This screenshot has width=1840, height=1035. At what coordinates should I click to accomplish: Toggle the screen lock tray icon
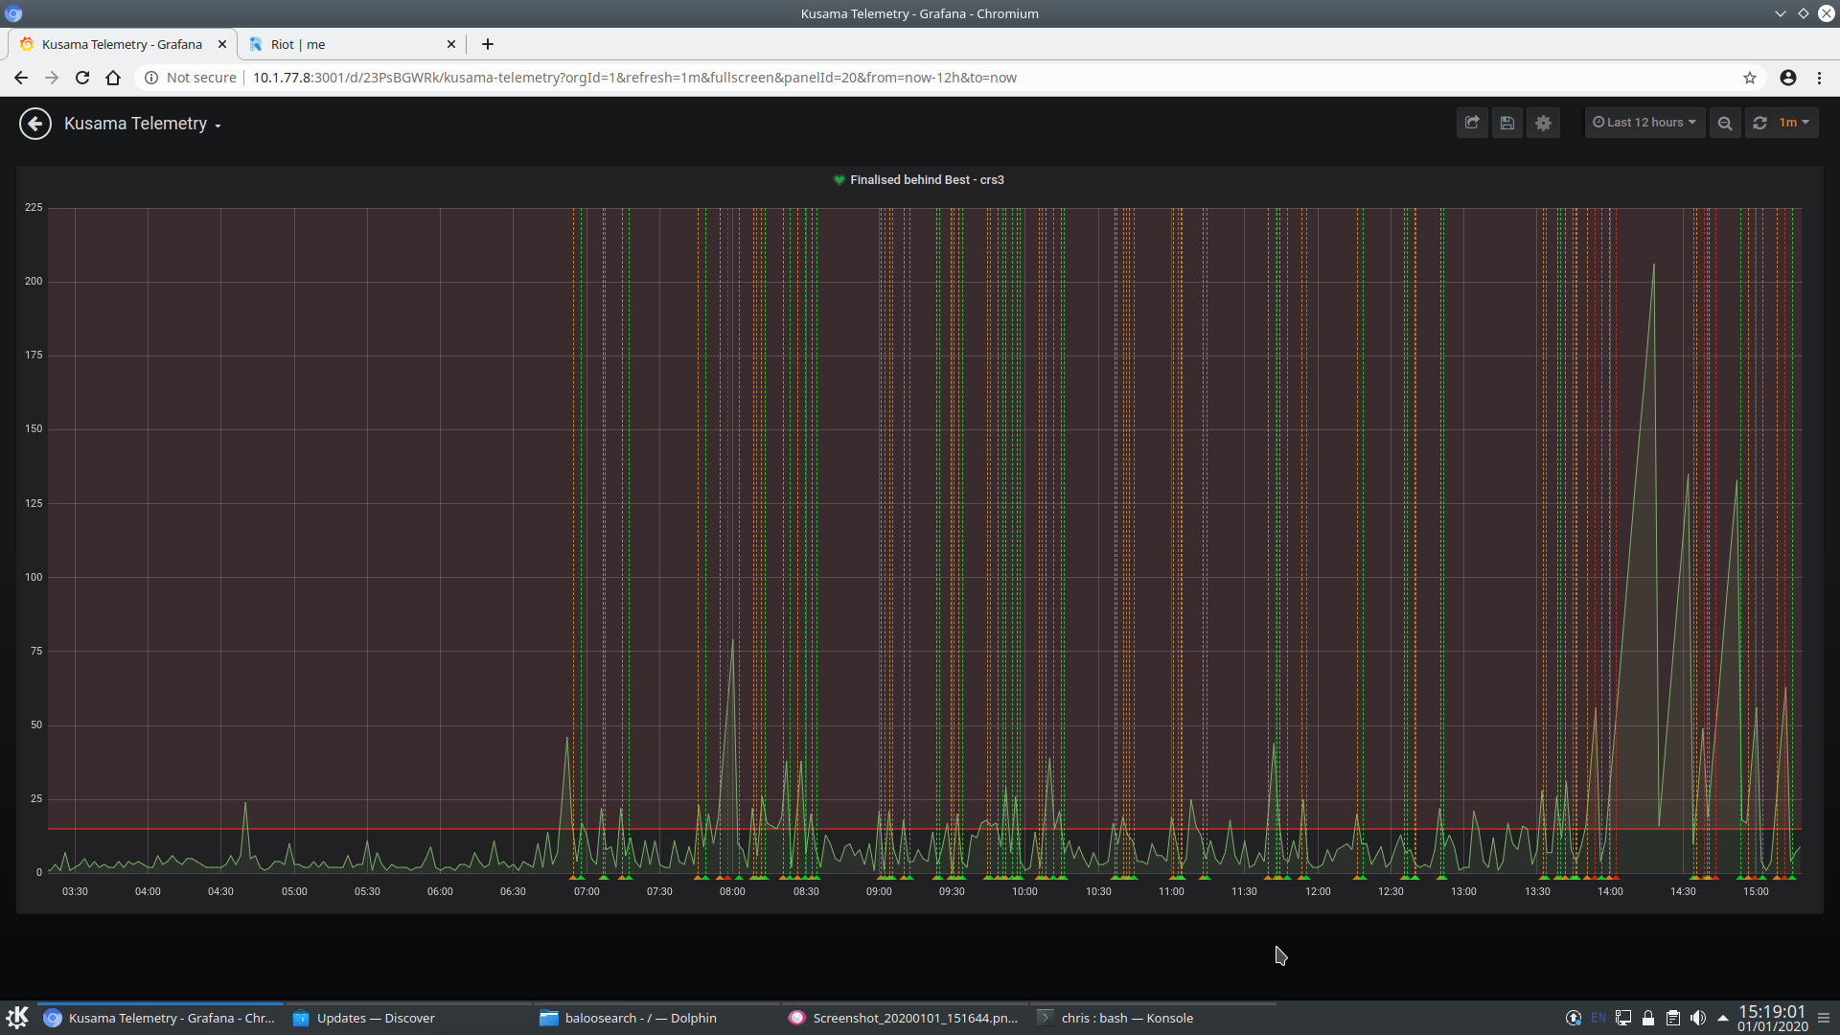click(1648, 1018)
